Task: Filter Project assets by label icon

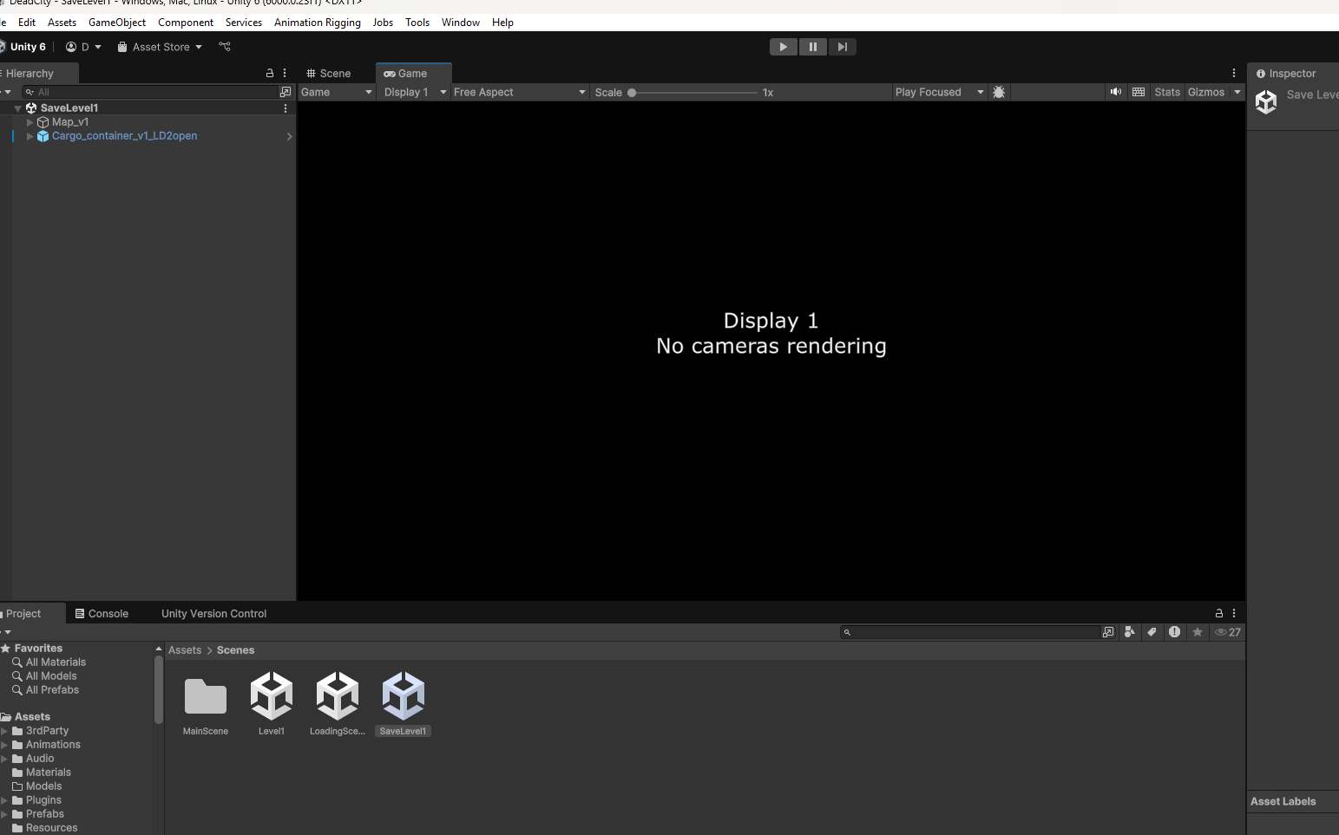Action: 1152,632
